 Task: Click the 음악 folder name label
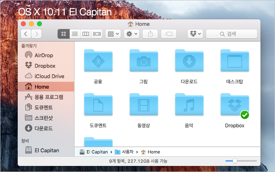(x=189, y=125)
